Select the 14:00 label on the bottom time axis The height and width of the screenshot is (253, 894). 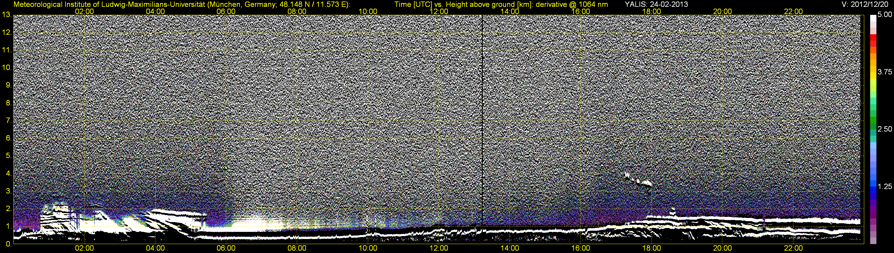point(510,249)
